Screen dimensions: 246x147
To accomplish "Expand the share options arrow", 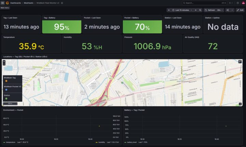I will (232, 10).
